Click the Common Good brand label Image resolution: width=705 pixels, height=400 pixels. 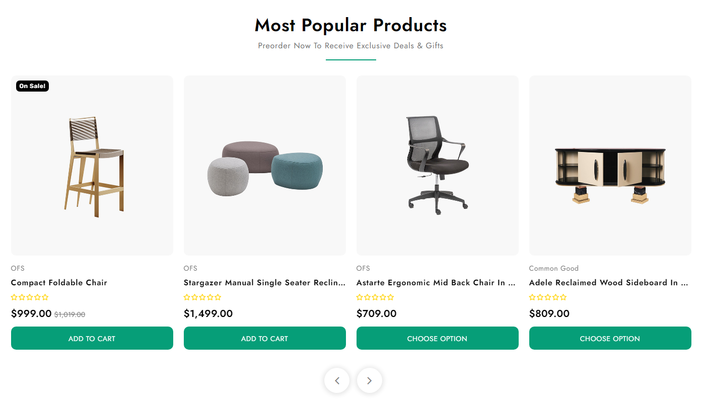(554, 268)
